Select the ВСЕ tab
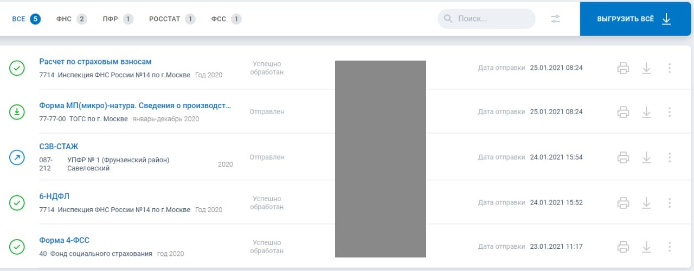 click(x=26, y=19)
